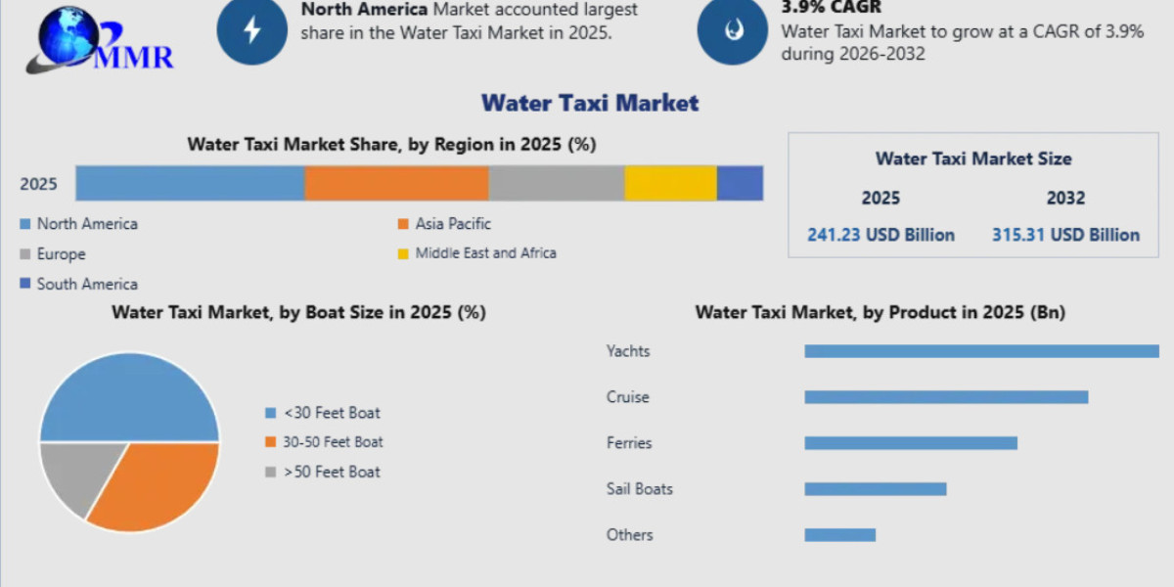This screenshot has height=587, width=1174.
Task: Click the Europe legend square
Action: pos(25,254)
